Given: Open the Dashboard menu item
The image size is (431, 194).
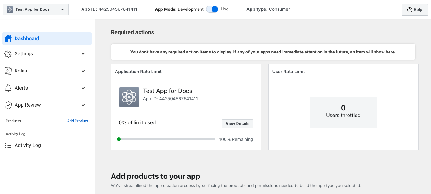Looking at the screenshot, I should (x=47, y=39).
